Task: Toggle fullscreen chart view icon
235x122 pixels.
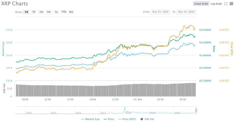Action: 226,4
